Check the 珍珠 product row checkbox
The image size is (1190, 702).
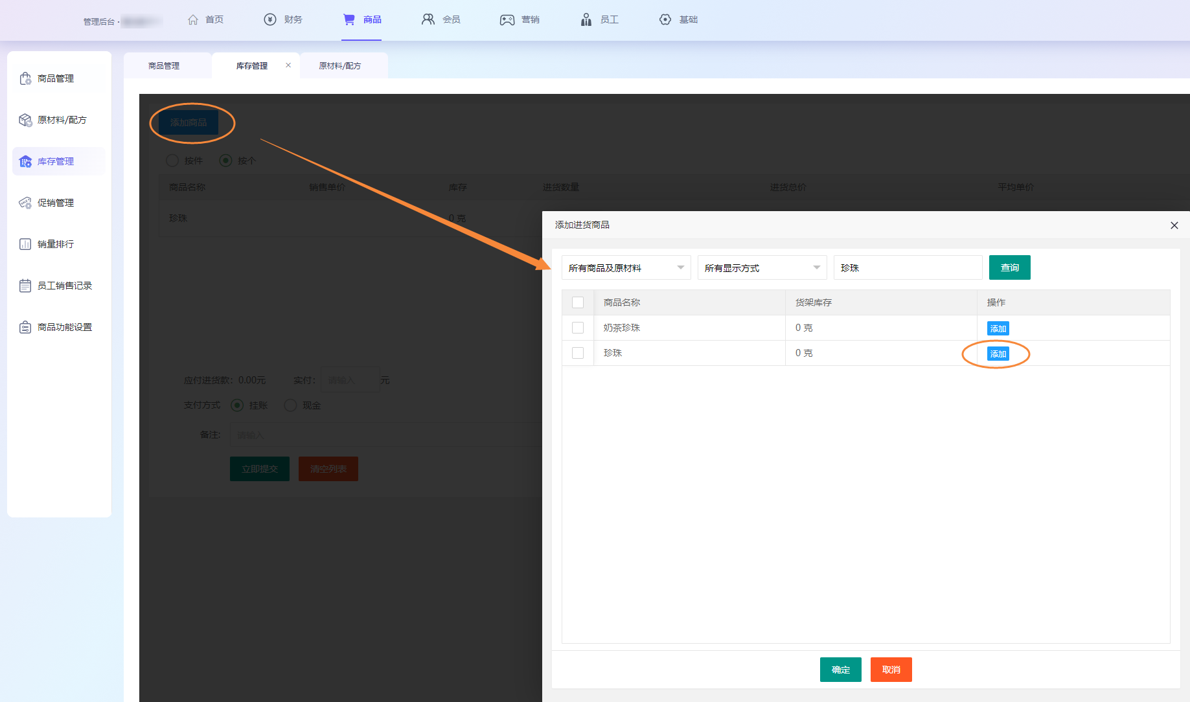[578, 353]
